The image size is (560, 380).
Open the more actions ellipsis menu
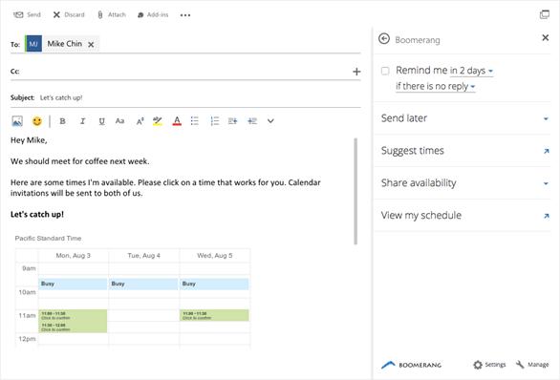(185, 15)
